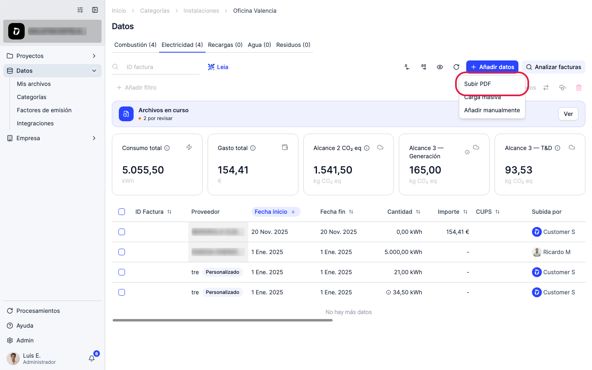Click the wallet icon on Gasto total card
The width and height of the screenshot is (592, 370).
point(285,147)
